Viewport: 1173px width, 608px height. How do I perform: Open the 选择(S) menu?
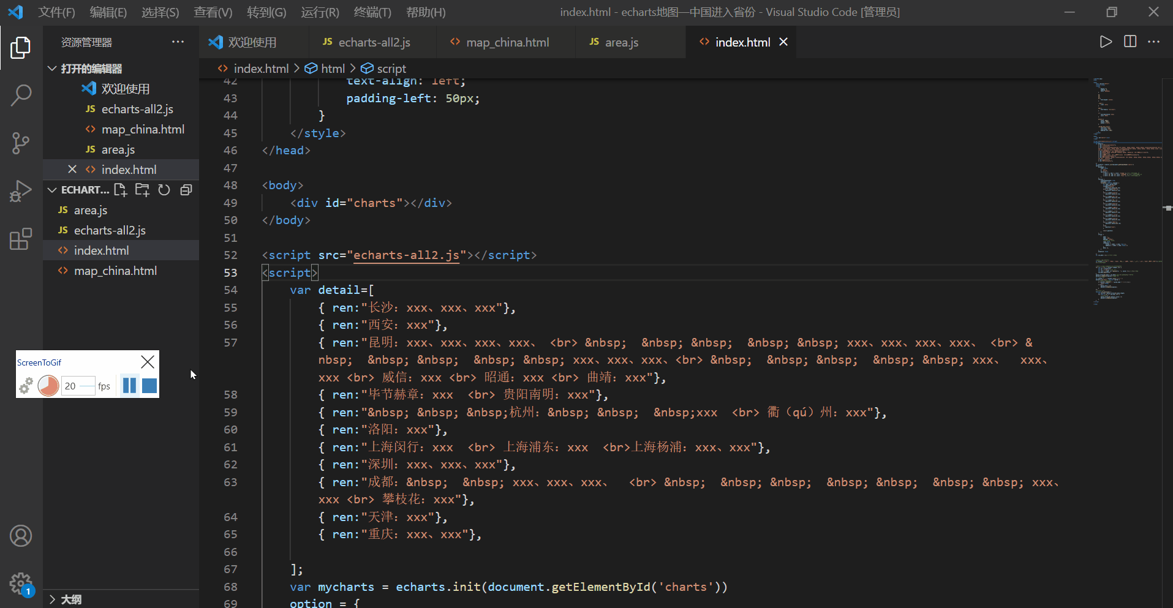coord(160,12)
